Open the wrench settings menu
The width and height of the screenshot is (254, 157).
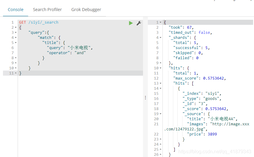(139, 23)
